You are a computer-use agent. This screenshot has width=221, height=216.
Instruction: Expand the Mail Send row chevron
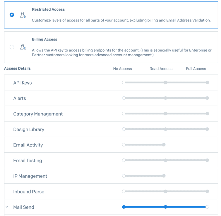pos(7,207)
